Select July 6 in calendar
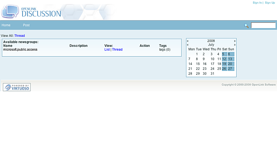This screenshot has height=158, width=277. pos(231,54)
